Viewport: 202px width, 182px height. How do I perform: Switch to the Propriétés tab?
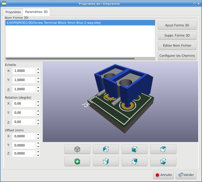click(13, 12)
